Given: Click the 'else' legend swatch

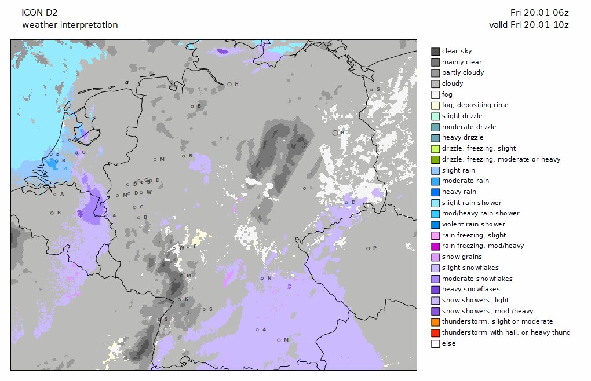Looking at the screenshot, I should [435, 344].
